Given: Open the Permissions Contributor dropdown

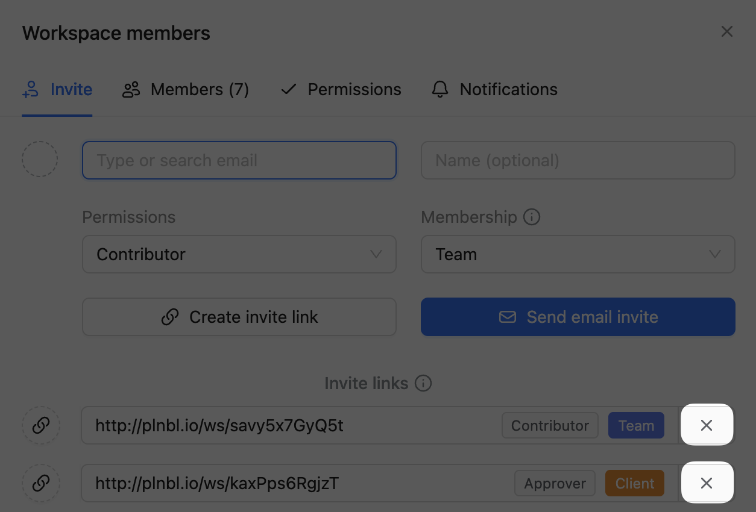Looking at the screenshot, I should pos(239,254).
